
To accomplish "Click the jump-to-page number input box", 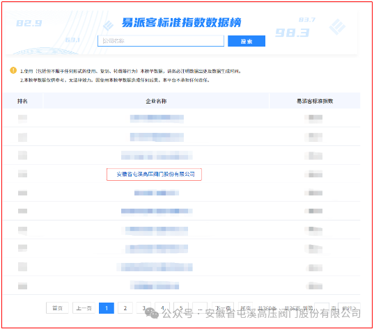I will (322, 308).
